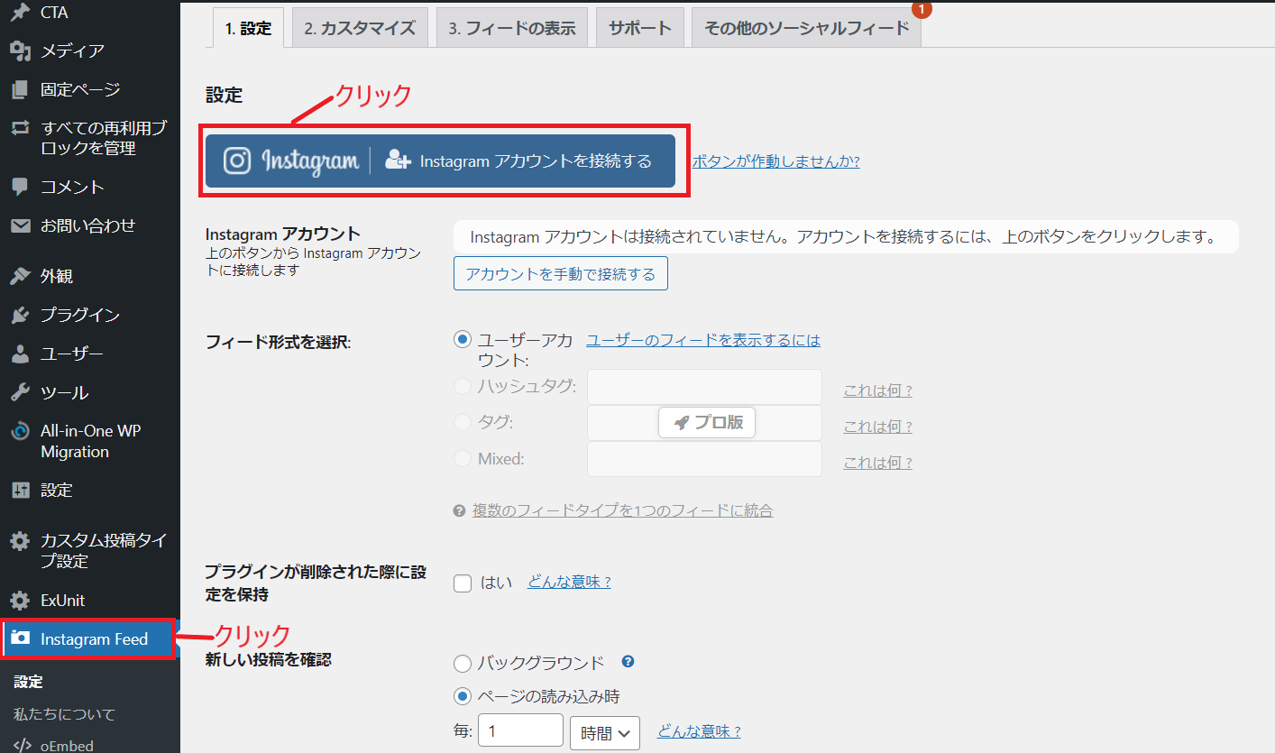1275x753 pixels.
Task: Click the ユーザー person icon
Action: [20, 354]
